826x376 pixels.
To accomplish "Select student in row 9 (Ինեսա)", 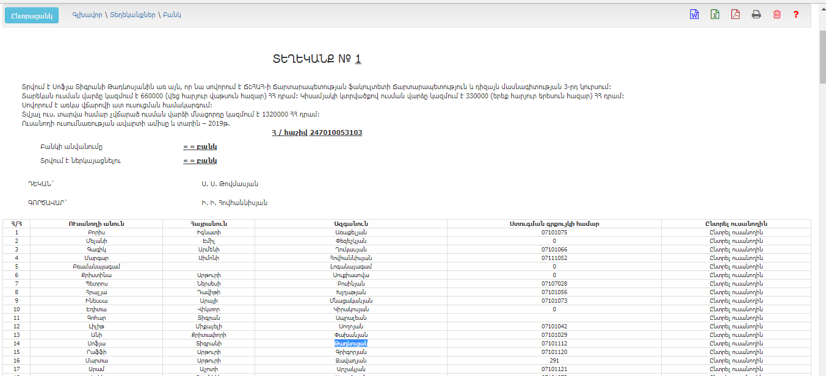I will click(736, 300).
